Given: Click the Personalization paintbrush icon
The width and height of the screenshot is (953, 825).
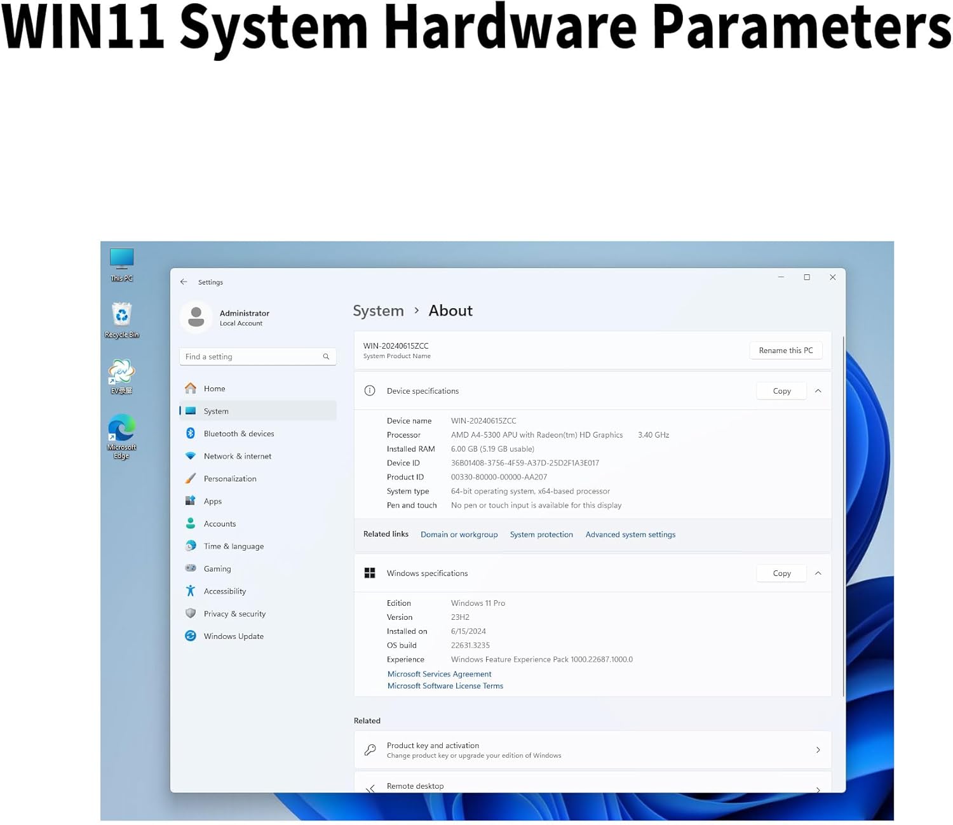Looking at the screenshot, I should [x=191, y=478].
